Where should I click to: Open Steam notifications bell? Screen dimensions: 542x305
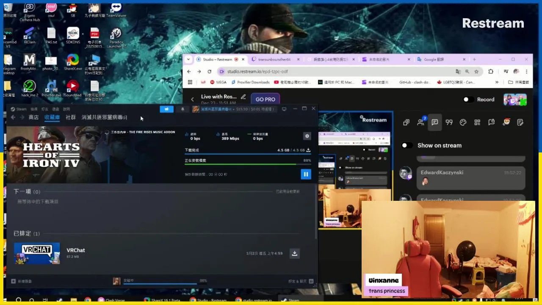coord(183,109)
